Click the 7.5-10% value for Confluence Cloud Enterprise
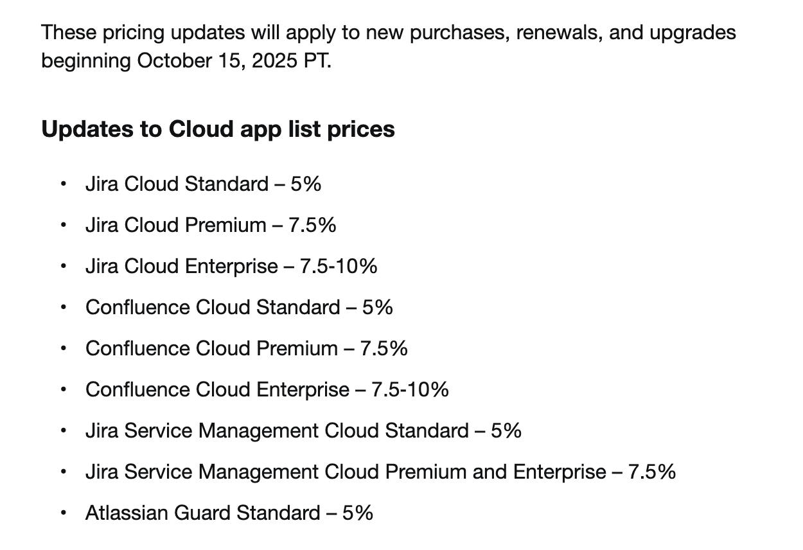The width and height of the screenshot is (803, 550). tap(410, 390)
